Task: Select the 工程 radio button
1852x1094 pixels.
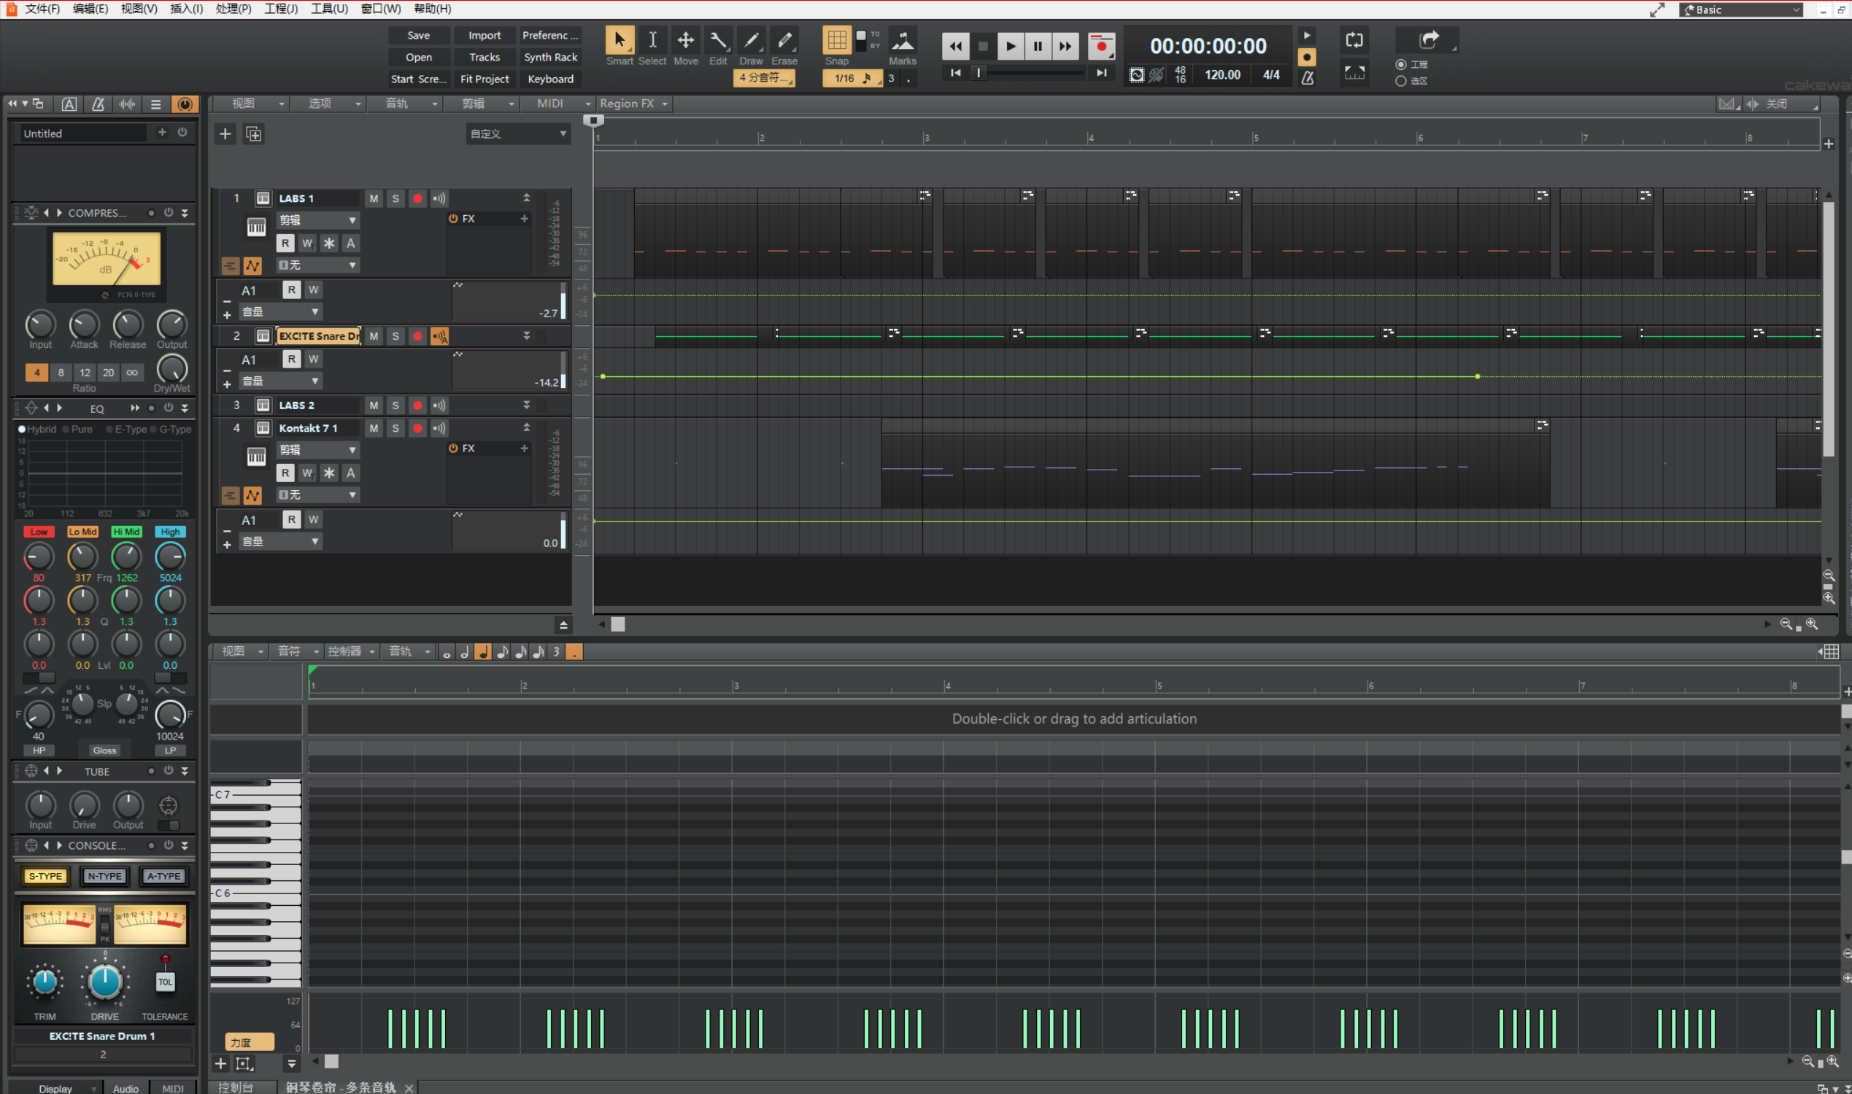Action: pyautogui.click(x=1400, y=64)
